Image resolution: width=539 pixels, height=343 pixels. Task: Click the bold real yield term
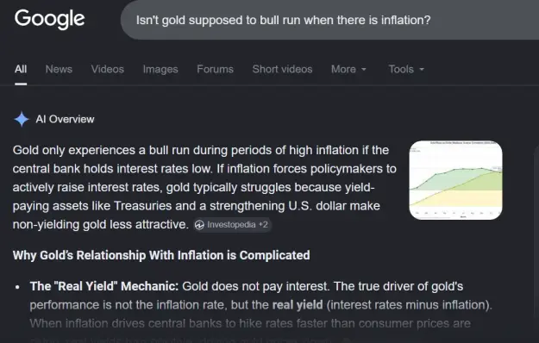(298, 305)
